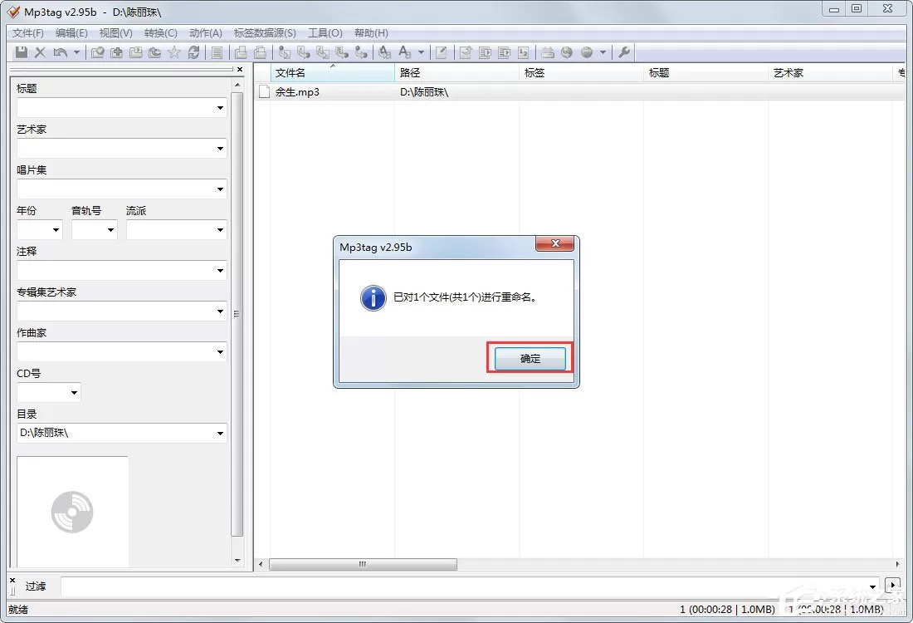
Task: Open the filter history dropdown arrow
Action: click(x=873, y=587)
